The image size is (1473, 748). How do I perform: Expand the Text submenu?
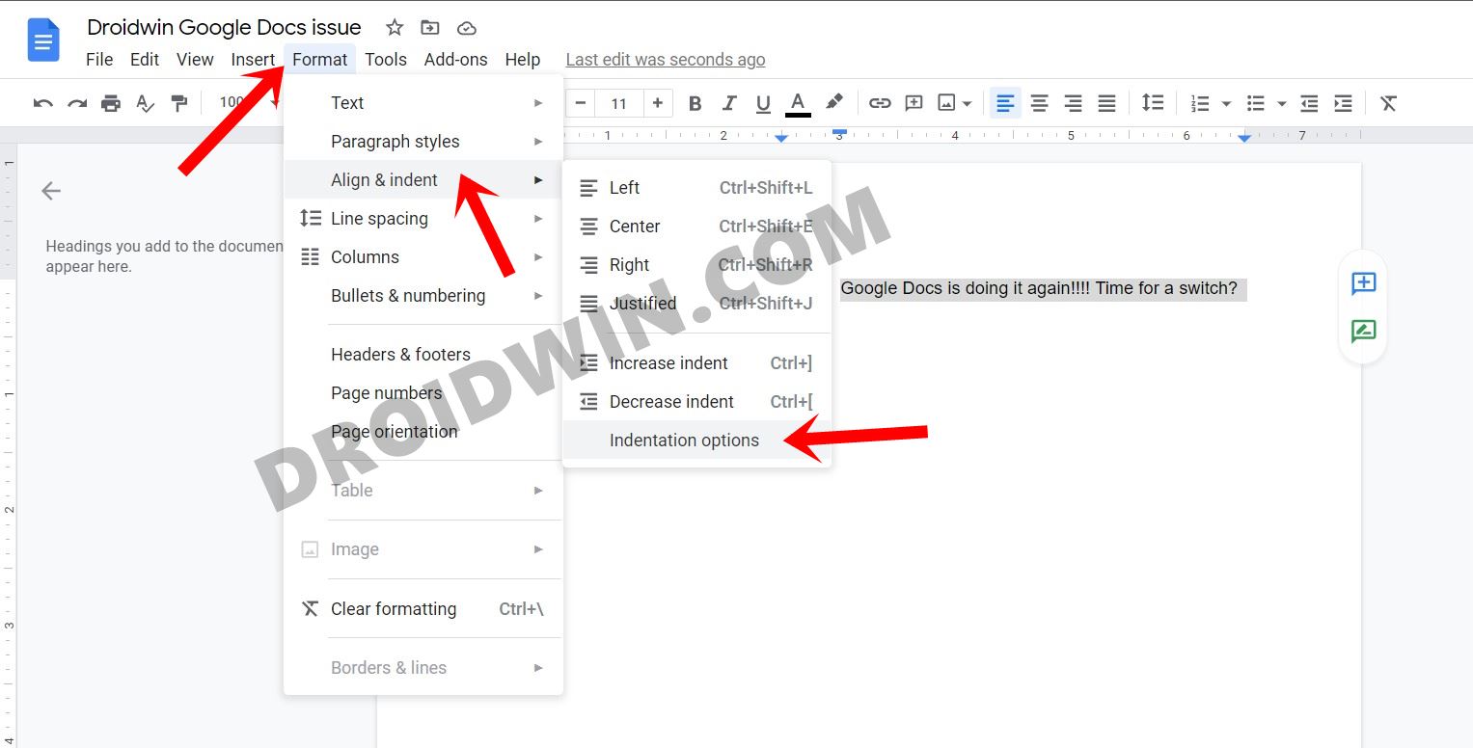(423, 103)
